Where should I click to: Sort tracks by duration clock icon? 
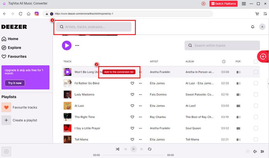pyautogui.click(x=224, y=62)
